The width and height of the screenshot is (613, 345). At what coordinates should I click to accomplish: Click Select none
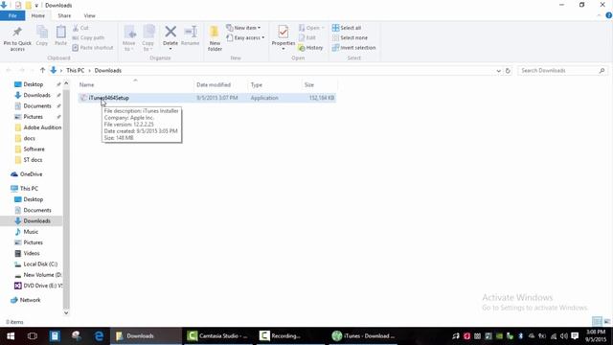tap(350, 37)
